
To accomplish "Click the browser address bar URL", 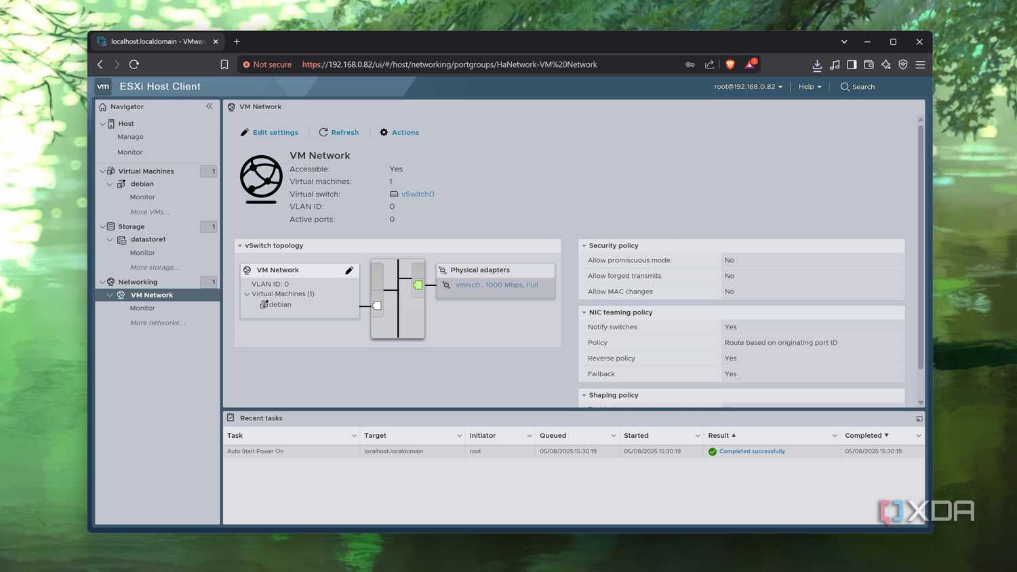I will pos(450,65).
